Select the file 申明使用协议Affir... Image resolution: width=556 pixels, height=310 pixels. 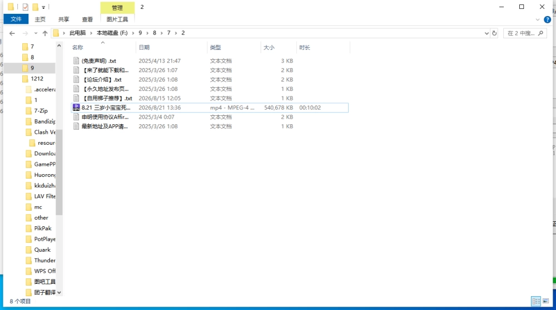point(105,117)
